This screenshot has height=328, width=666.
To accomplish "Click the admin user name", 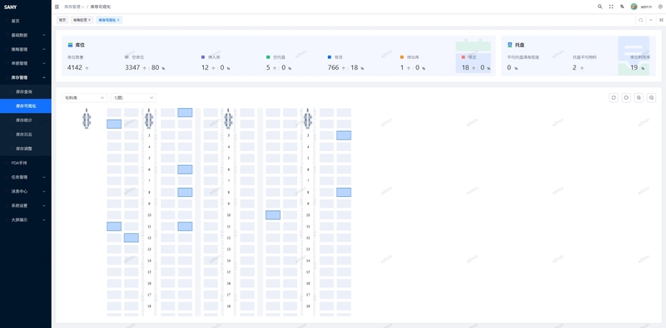I will [x=646, y=7].
